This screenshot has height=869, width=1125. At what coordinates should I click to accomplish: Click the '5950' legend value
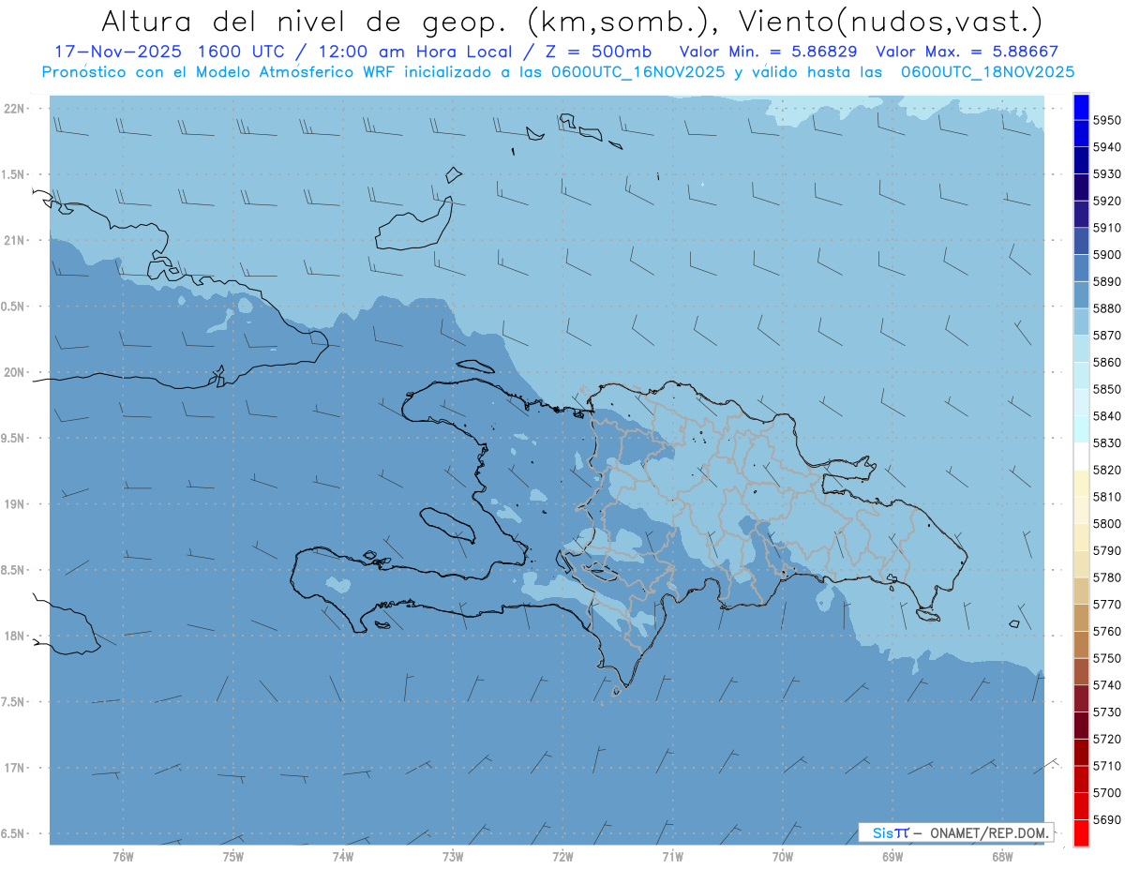click(x=1107, y=120)
